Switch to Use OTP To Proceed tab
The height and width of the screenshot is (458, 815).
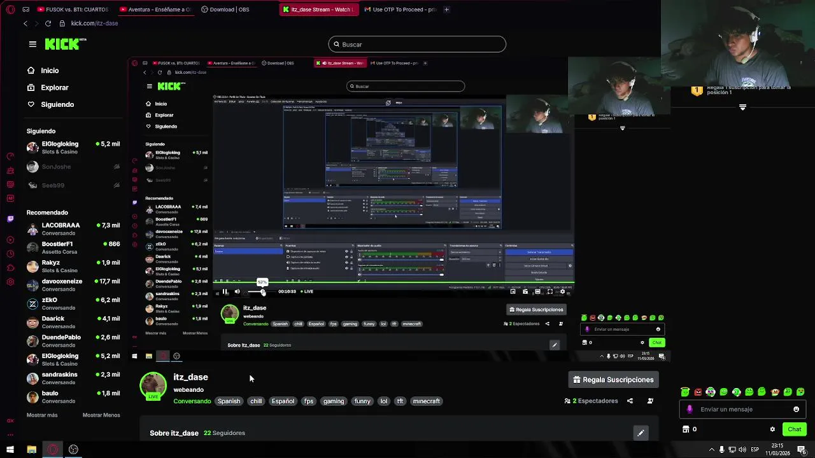tap(400, 10)
